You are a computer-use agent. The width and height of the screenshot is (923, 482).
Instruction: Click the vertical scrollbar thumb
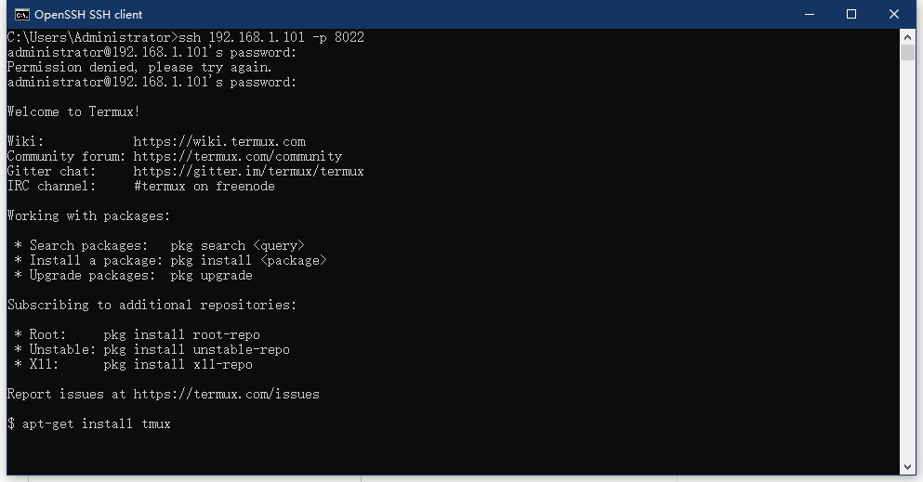coord(908,52)
